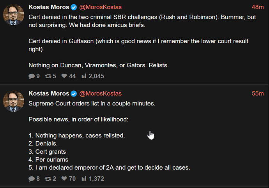Open Kostas Moros avatar on first tweet
The image size is (269, 188).
(14, 15)
